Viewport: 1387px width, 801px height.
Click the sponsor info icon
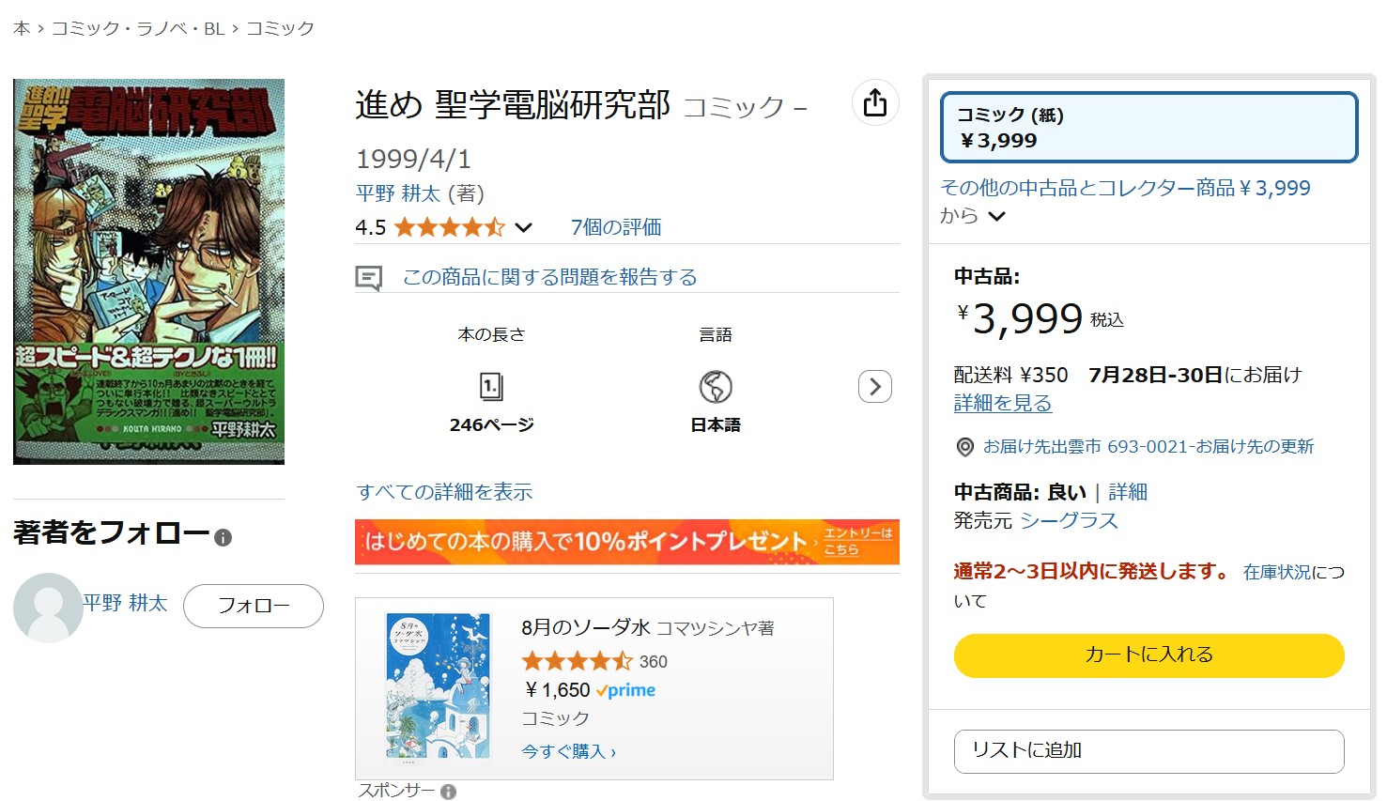(x=449, y=792)
